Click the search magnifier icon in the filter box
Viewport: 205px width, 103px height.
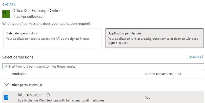click(x=5, y=66)
